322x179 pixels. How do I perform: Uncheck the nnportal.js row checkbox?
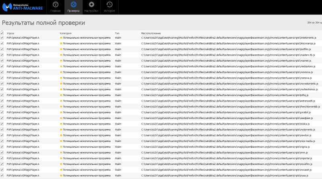click(2, 158)
